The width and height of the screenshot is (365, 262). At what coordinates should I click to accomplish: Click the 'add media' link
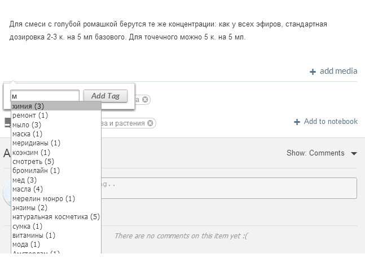(338, 71)
